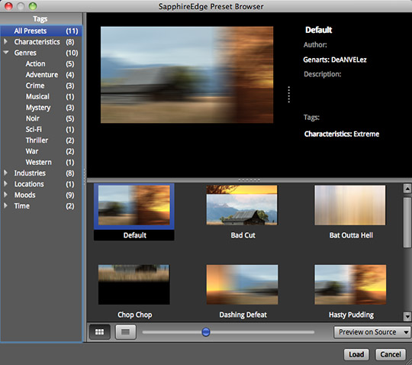Screen dimensions: 412x365
Task: Select the Bad Cut preset thumbnail
Action: [x=242, y=205]
